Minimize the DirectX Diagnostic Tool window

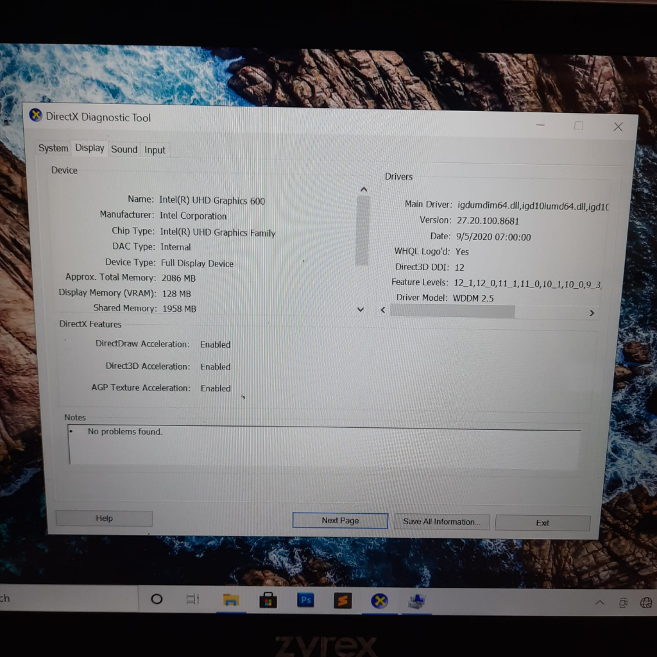(540, 125)
